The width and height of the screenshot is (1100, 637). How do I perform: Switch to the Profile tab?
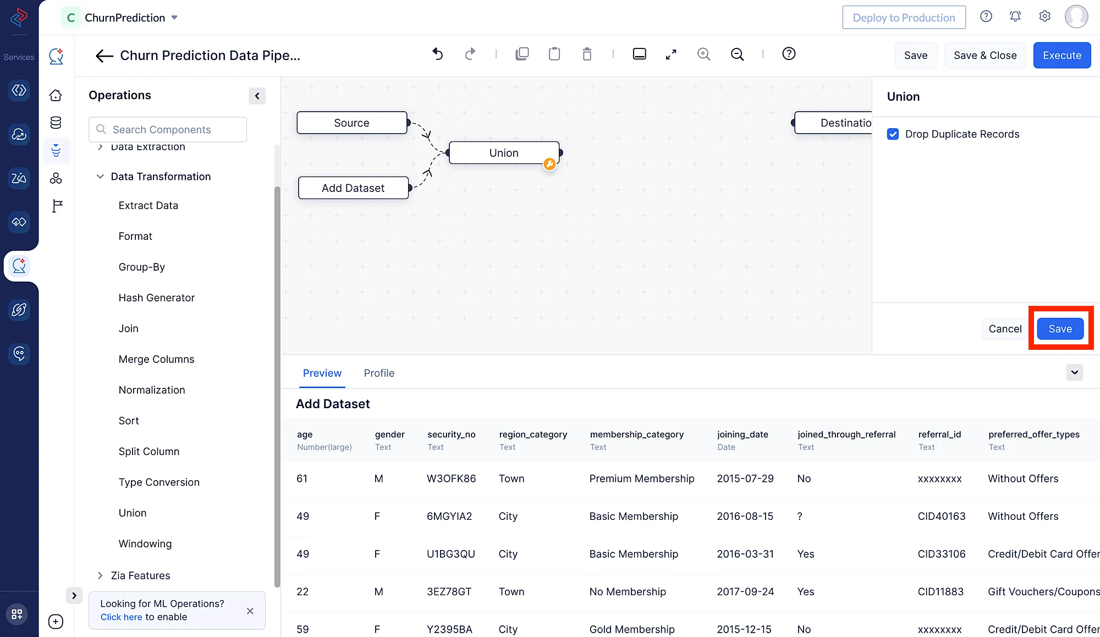(379, 373)
